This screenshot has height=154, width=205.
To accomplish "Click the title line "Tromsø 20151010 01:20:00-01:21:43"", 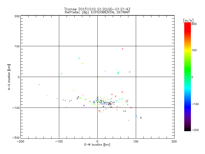I will click(x=97, y=9).
